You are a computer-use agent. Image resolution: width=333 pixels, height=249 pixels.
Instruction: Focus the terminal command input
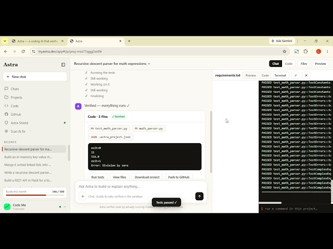click(296, 209)
